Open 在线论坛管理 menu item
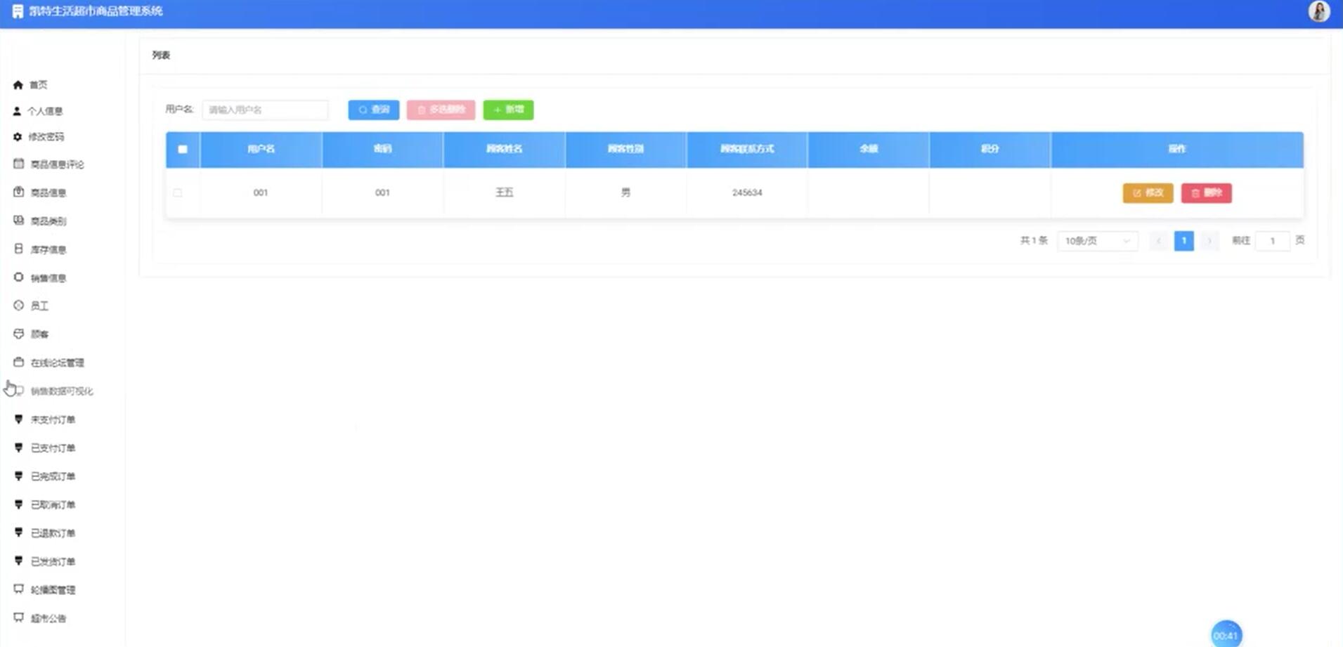Viewport: 1343px width, 647px height. pos(57,362)
